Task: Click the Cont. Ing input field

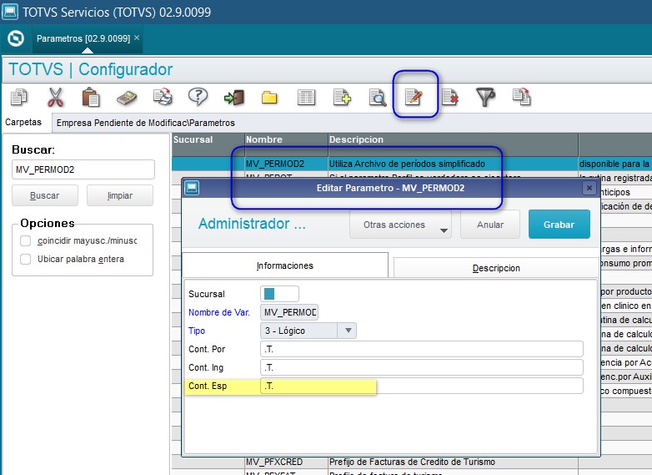Action: click(x=422, y=367)
